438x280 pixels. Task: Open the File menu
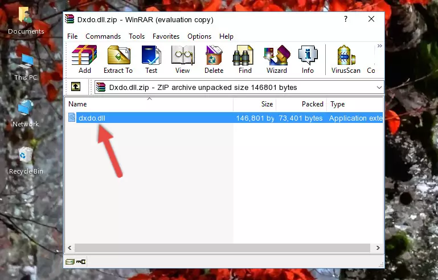coord(72,36)
